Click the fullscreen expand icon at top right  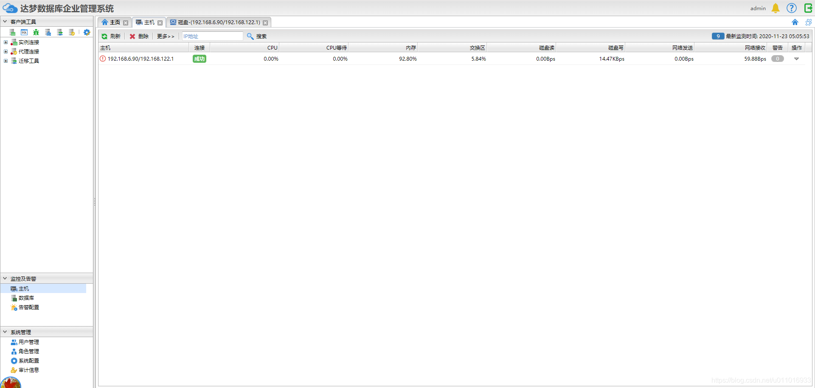(x=808, y=22)
